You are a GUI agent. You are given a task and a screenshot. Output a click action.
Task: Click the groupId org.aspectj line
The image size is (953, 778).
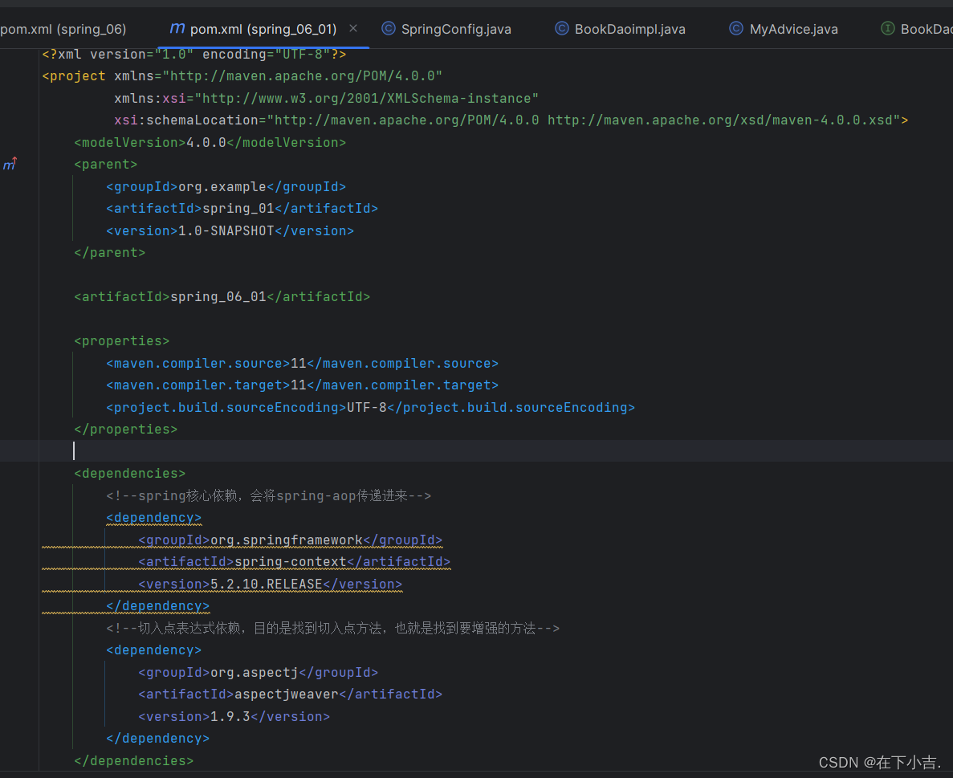[x=258, y=673]
